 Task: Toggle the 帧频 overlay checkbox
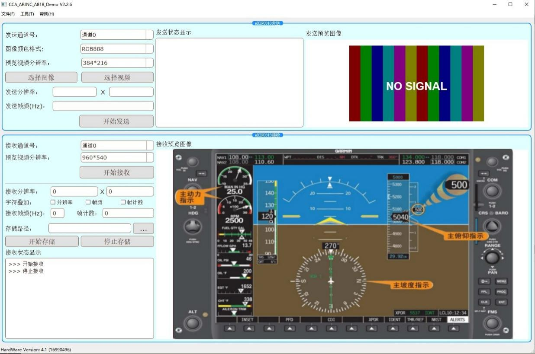[x=88, y=202]
